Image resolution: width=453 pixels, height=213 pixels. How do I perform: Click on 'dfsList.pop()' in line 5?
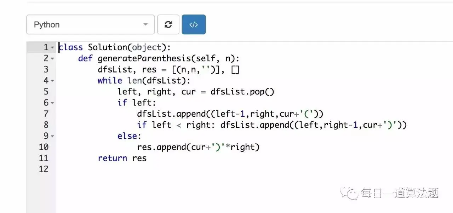(242, 92)
